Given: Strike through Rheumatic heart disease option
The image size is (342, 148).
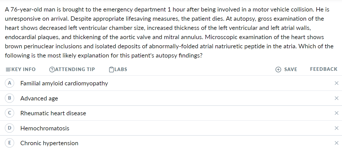Looking at the screenshot, I should click(337, 113).
